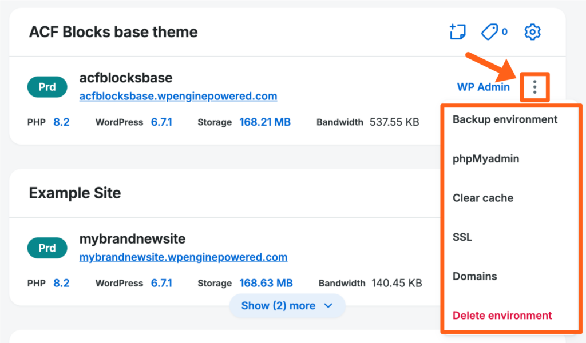The image size is (586, 343).
Task: Select Backup environment from the menu
Action: (x=505, y=119)
